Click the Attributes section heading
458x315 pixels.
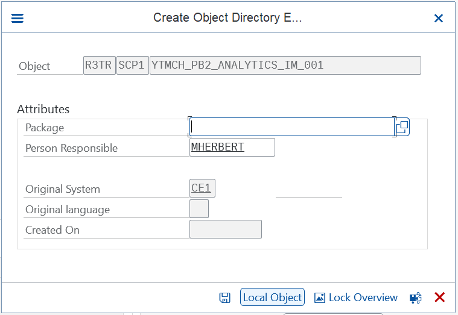pyautogui.click(x=43, y=109)
